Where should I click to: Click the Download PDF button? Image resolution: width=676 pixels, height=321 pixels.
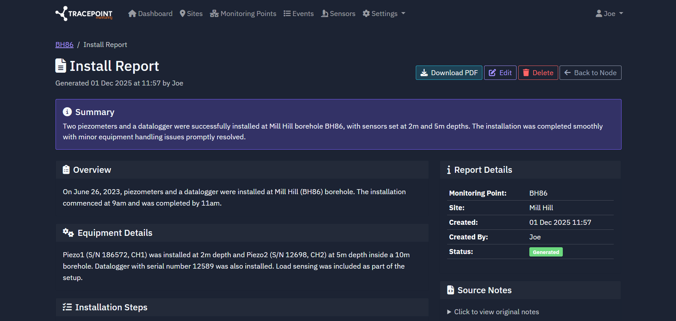click(x=449, y=72)
